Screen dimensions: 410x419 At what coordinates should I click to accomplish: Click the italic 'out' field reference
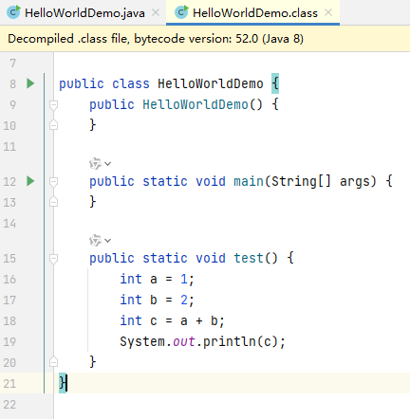coord(184,342)
